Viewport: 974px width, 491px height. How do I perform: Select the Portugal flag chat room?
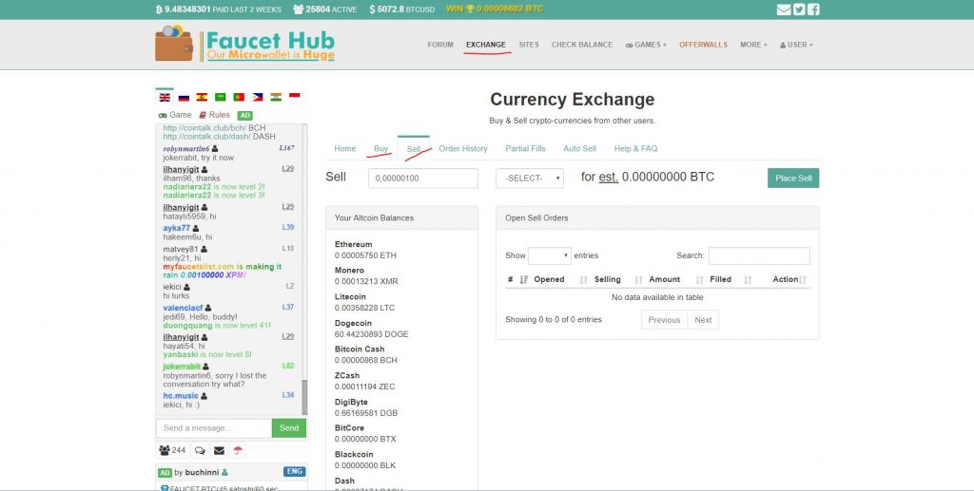pyautogui.click(x=239, y=97)
